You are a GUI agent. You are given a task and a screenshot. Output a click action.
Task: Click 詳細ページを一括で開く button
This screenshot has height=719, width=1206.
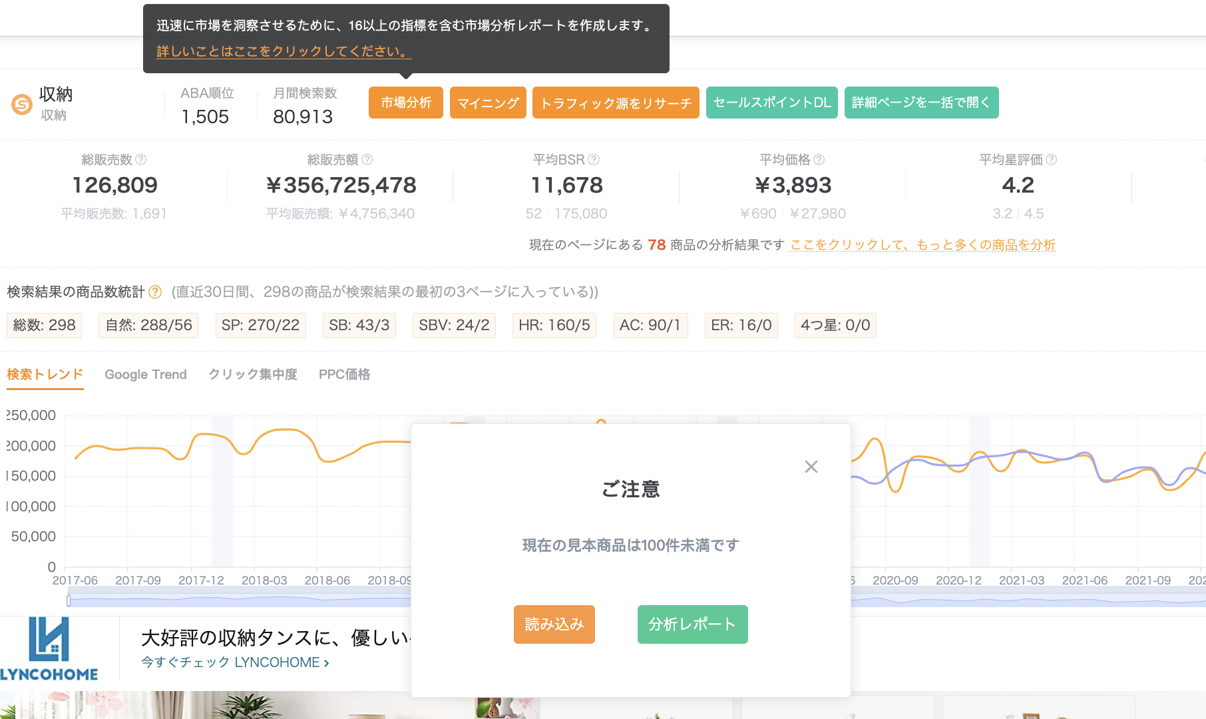click(922, 103)
